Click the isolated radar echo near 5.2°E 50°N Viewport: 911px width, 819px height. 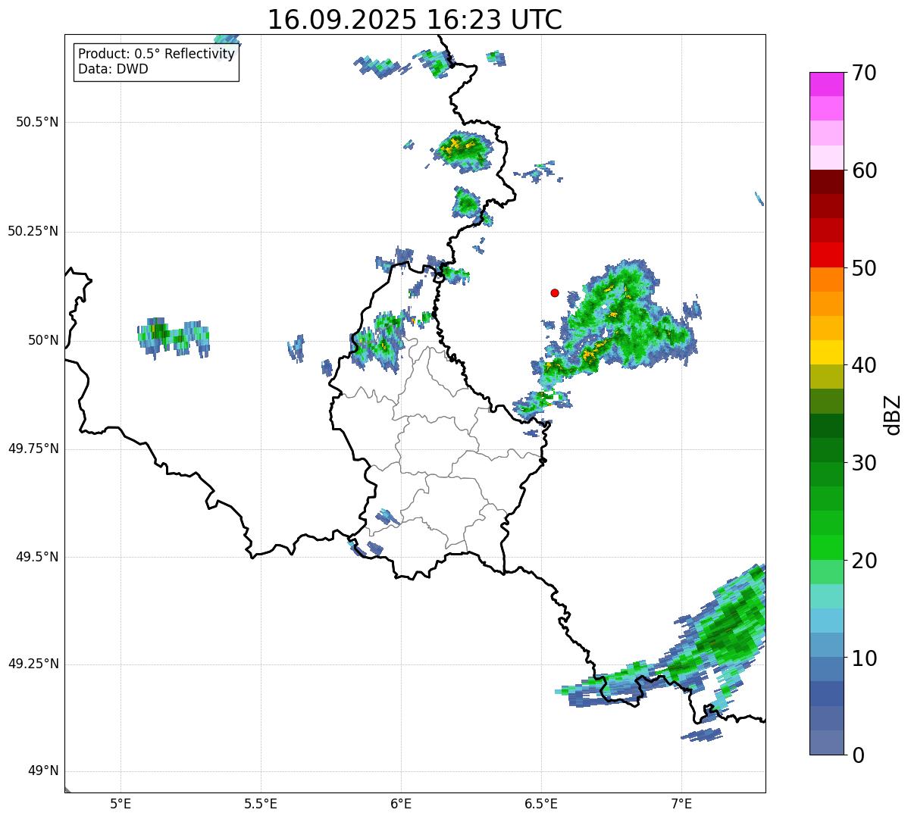coord(173,336)
